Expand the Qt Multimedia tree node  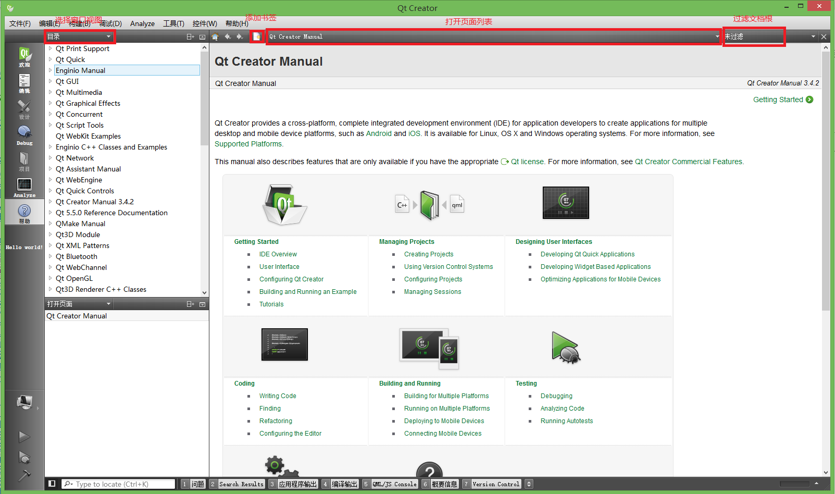pyautogui.click(x=50, y=92)
